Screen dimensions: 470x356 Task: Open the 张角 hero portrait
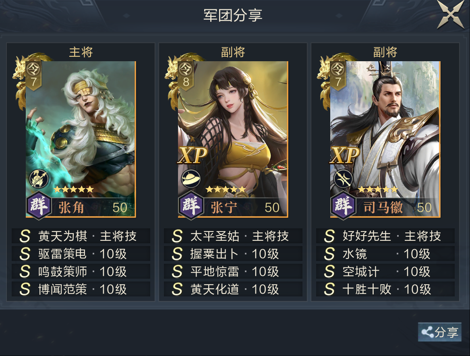tap(81, 139)
